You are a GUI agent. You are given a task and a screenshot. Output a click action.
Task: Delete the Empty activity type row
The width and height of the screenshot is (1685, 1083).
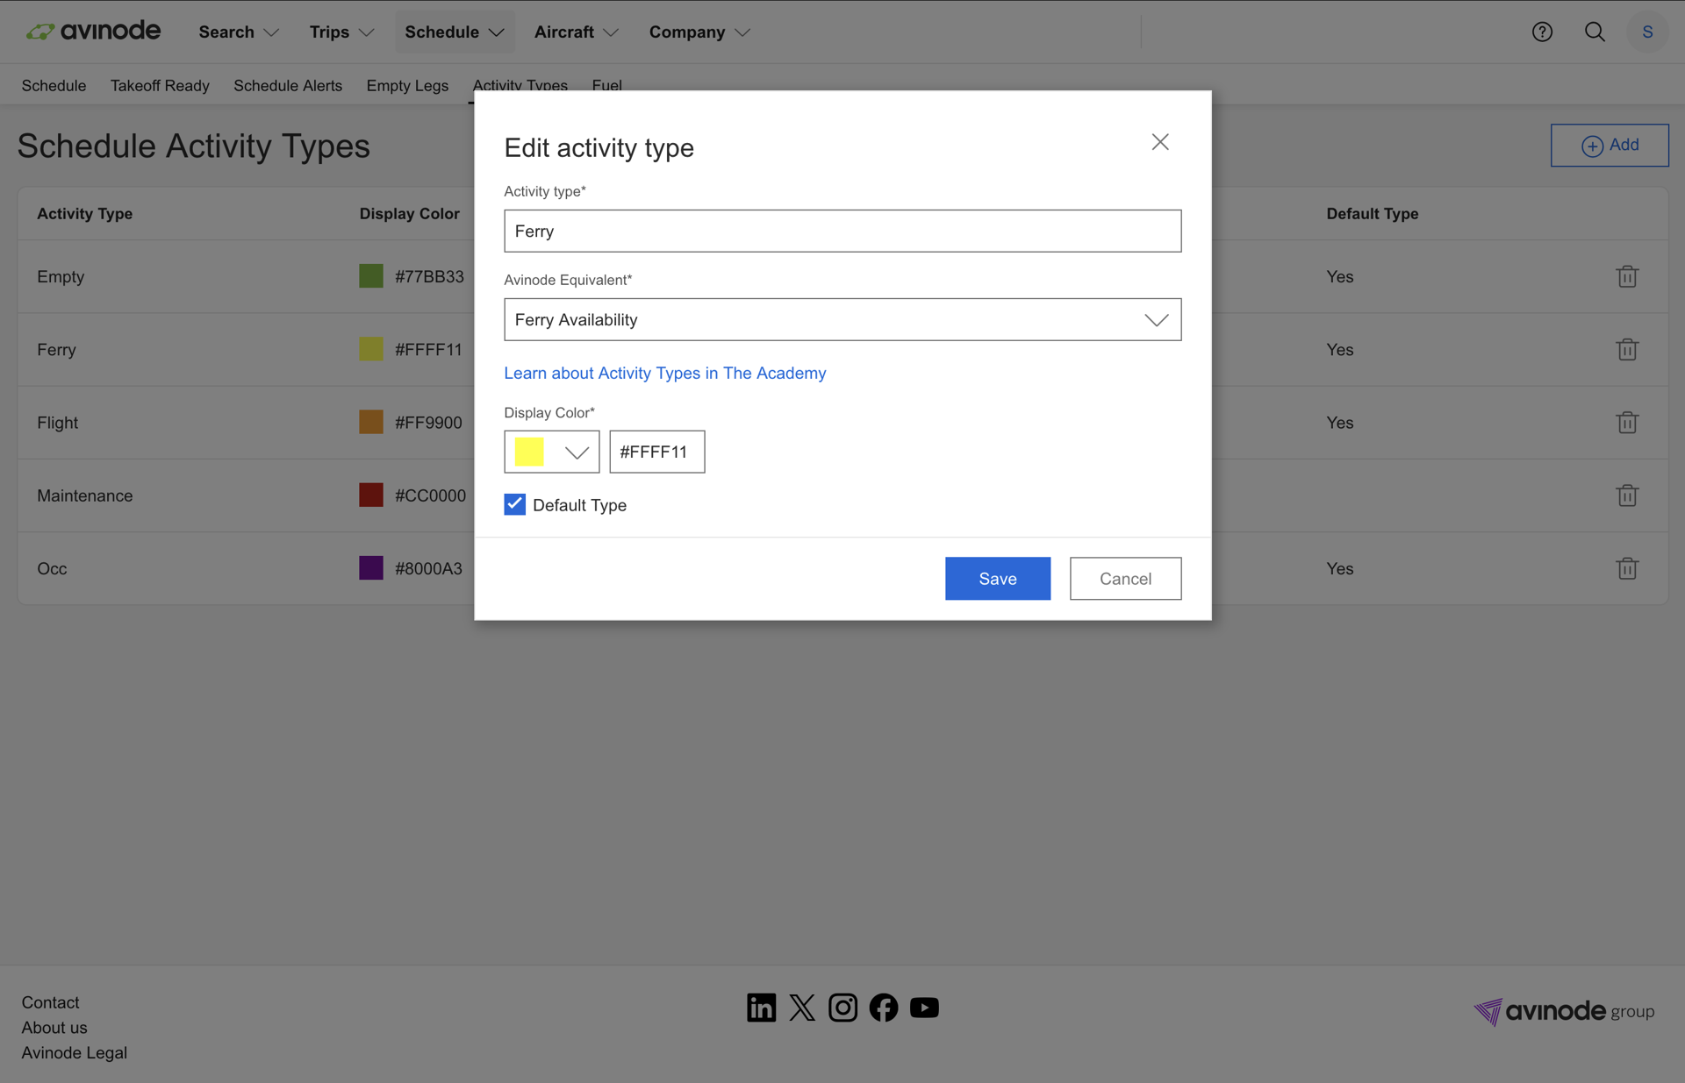tap(1626, 276)
